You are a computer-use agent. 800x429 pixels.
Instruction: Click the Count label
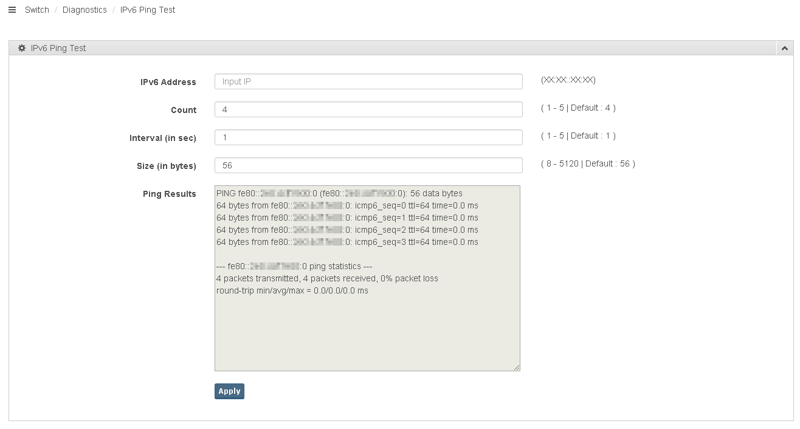(184, 110)
